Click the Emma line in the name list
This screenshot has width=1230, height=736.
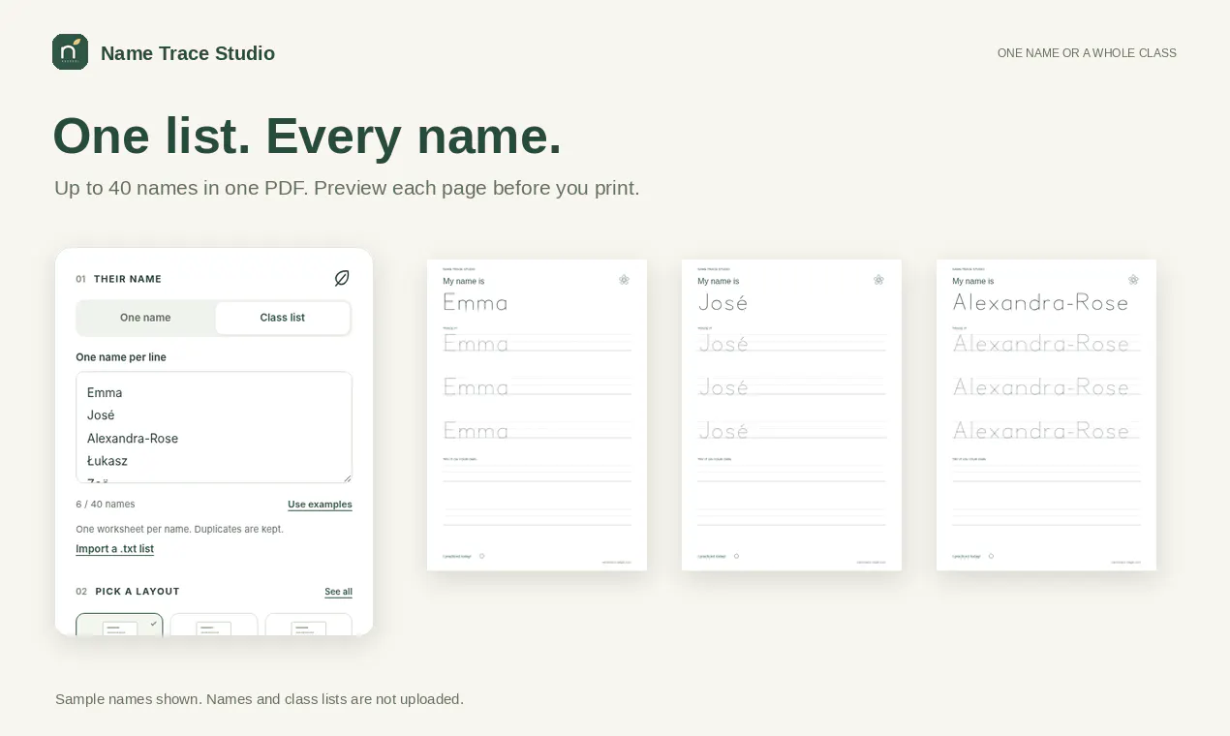pyautogui.click(x=105, y=393)
